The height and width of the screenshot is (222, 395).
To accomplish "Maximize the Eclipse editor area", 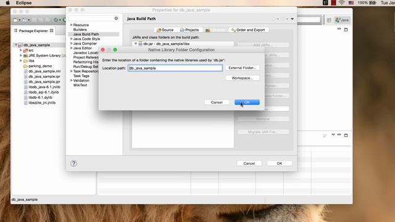I will click(x=346, y=30).
